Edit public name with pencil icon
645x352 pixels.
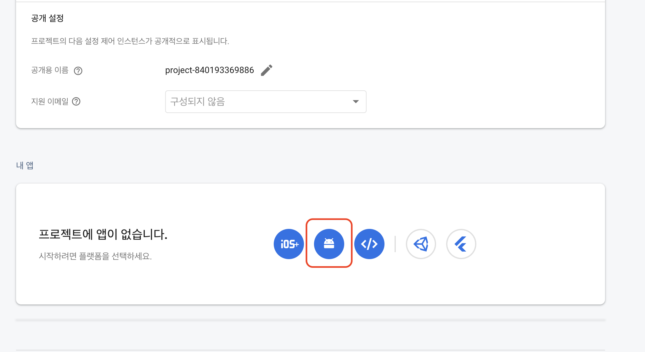click(x=266, y=70)
